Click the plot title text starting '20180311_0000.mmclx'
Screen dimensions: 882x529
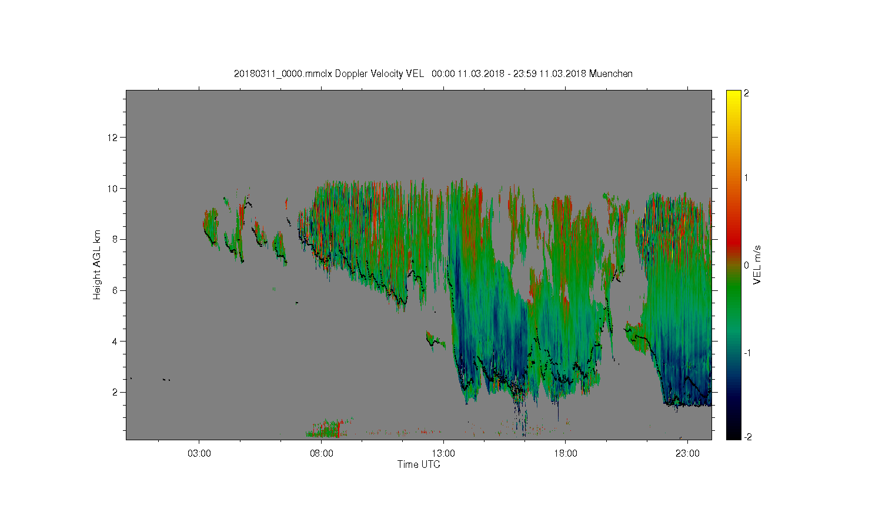point(433,73)
